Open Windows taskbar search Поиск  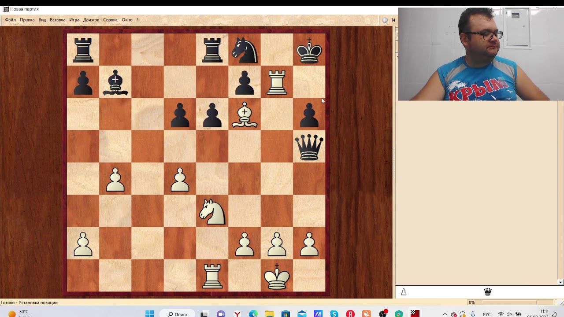coord(178,314)
